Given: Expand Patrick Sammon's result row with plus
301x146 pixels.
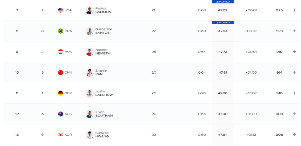Looking at the screenshot, I should [294, 10].
